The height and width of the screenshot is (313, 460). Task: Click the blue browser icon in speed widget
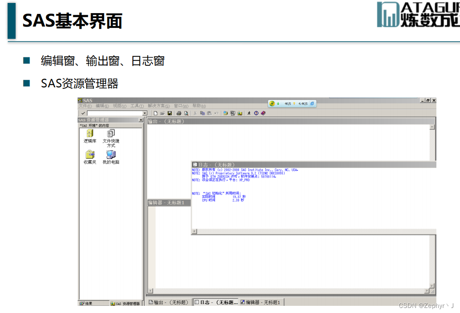(312, 104)
